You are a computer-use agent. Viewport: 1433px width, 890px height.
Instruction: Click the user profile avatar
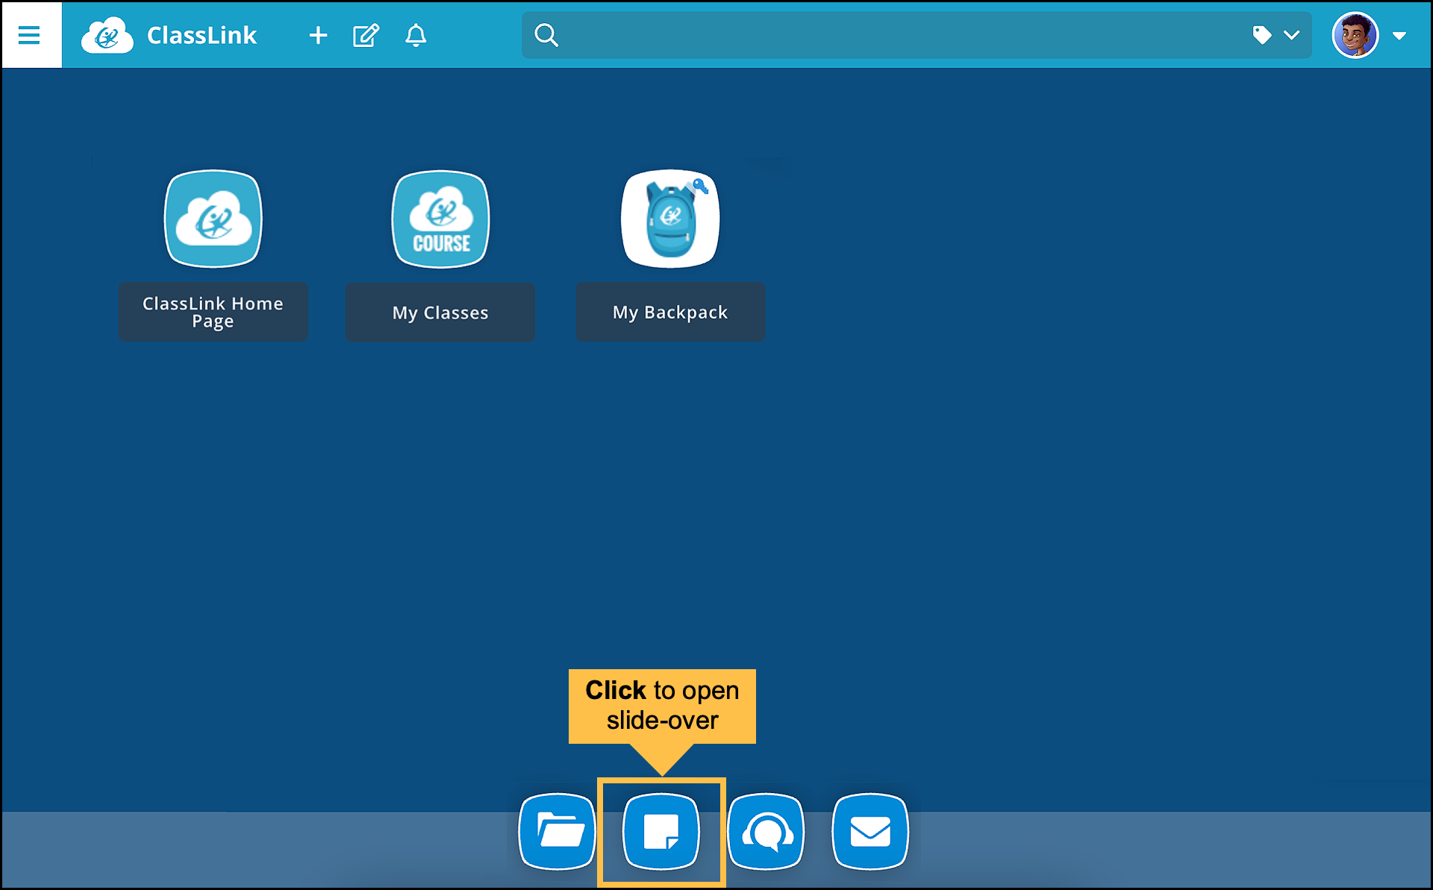[x=1355, y=35]
